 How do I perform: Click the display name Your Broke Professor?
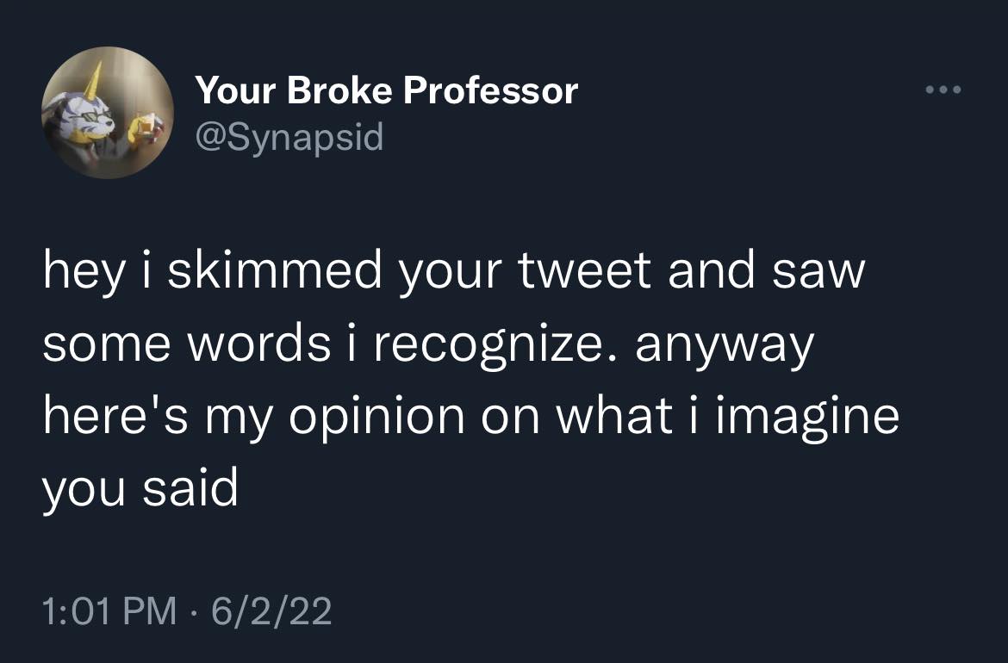coord(388,89)
